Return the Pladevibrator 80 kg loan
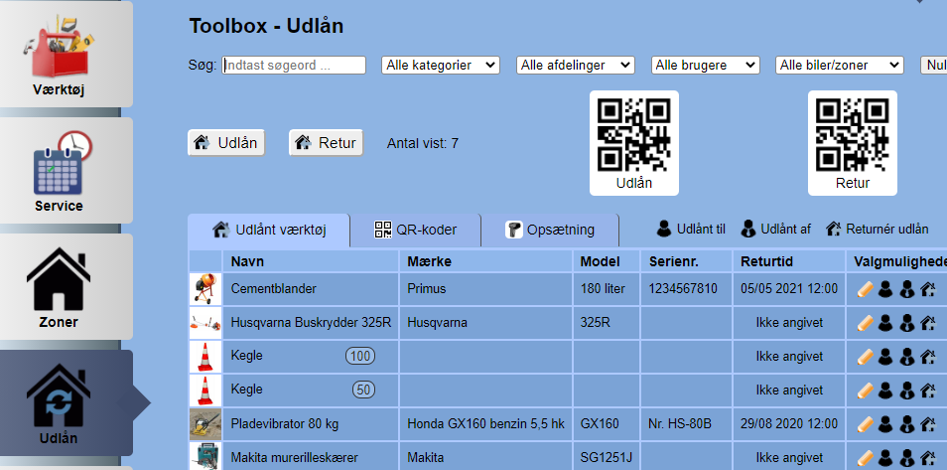 coord(928,424)
